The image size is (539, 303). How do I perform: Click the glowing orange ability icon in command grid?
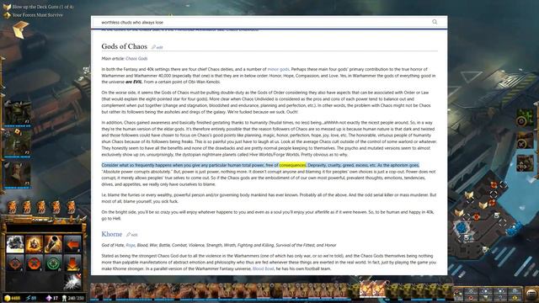35,244
